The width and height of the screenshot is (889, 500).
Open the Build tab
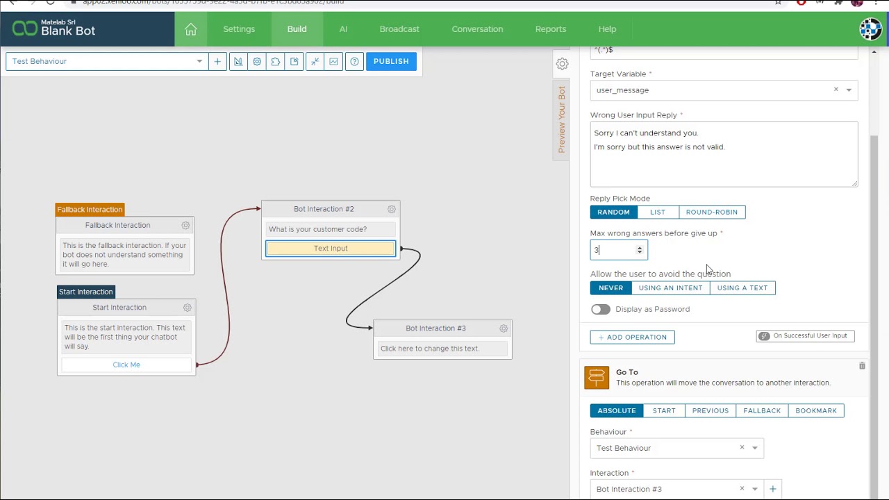(297, 29)
